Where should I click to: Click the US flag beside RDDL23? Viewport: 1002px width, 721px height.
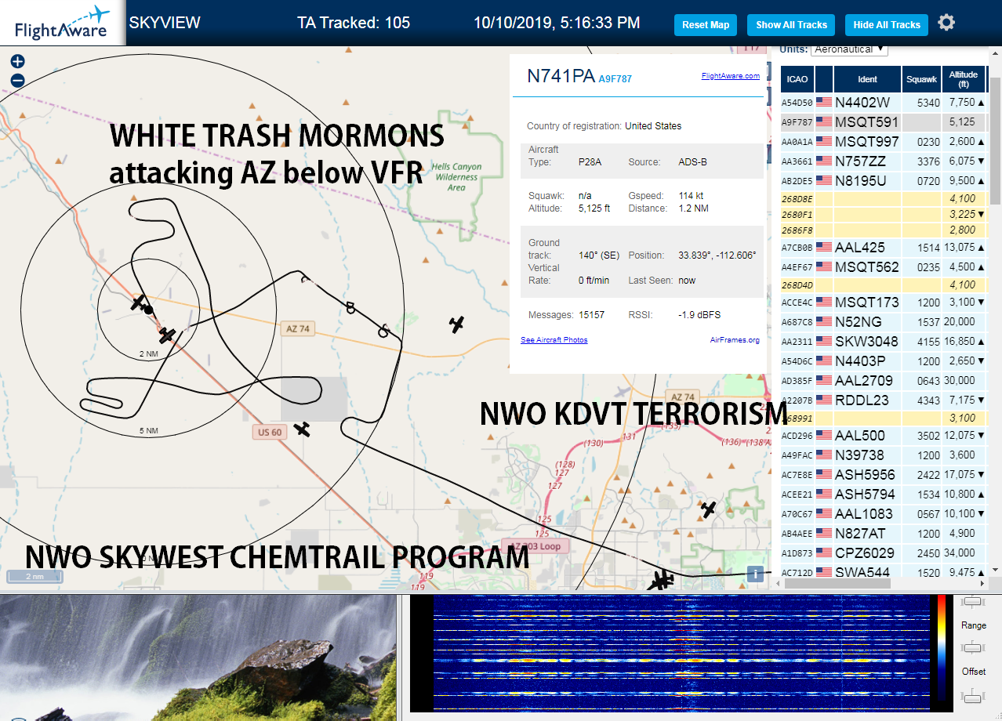click(824, 400)
